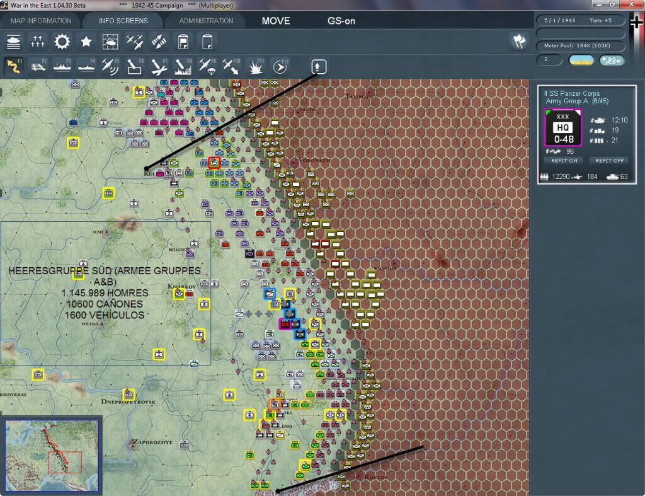The height and width of the screenshot is (496, 645).
Task: Click the weather indicator pill button
Action: click(581, 60)
